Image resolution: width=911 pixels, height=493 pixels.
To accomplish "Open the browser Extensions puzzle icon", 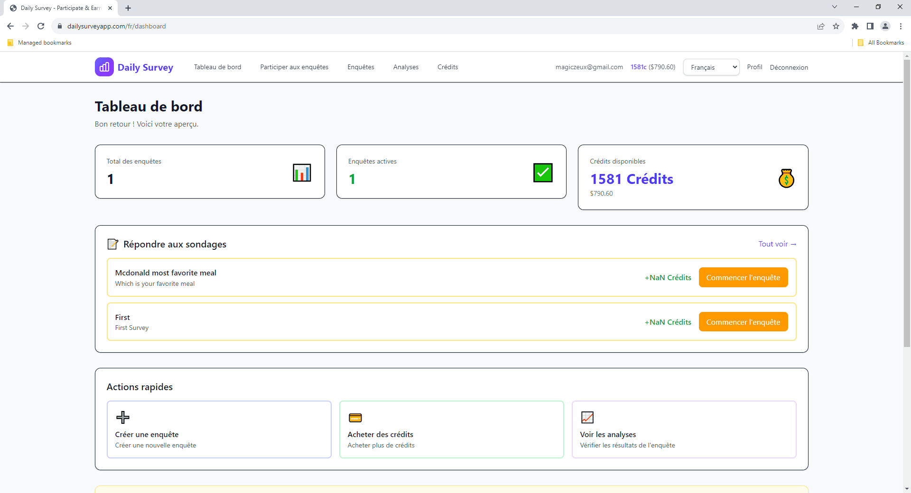I will point(855,26).
